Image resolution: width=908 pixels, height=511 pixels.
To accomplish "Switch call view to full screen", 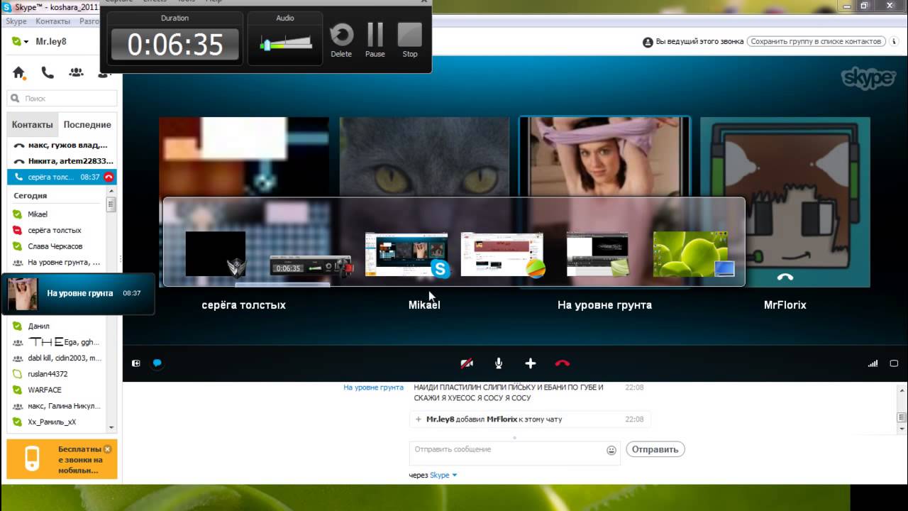I will (894, 363).
